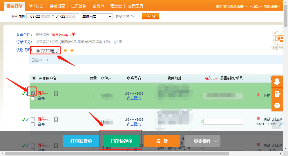Open the 备货单 tab
288x156 pixels.
(98, 6)
